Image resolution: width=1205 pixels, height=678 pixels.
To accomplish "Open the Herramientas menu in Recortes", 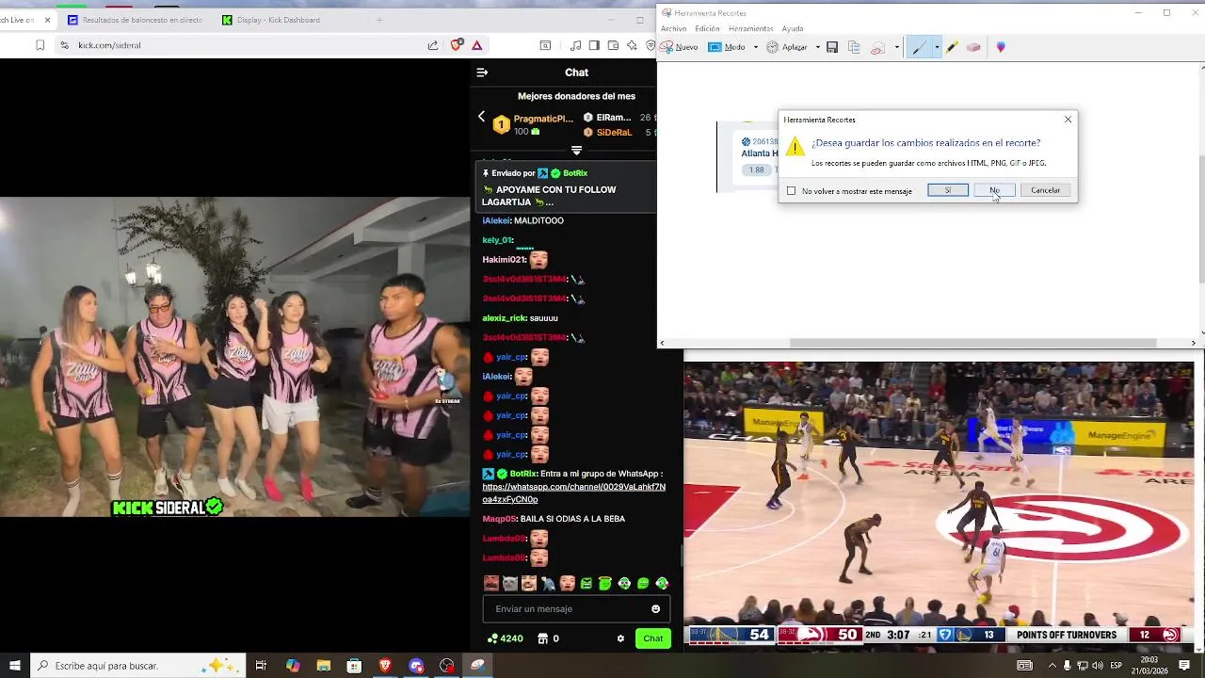I will (x=751, y=28).
